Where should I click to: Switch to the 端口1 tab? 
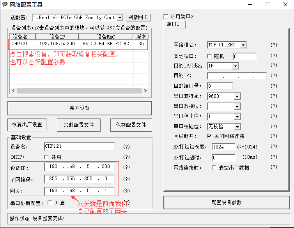(x=175, y=24)
